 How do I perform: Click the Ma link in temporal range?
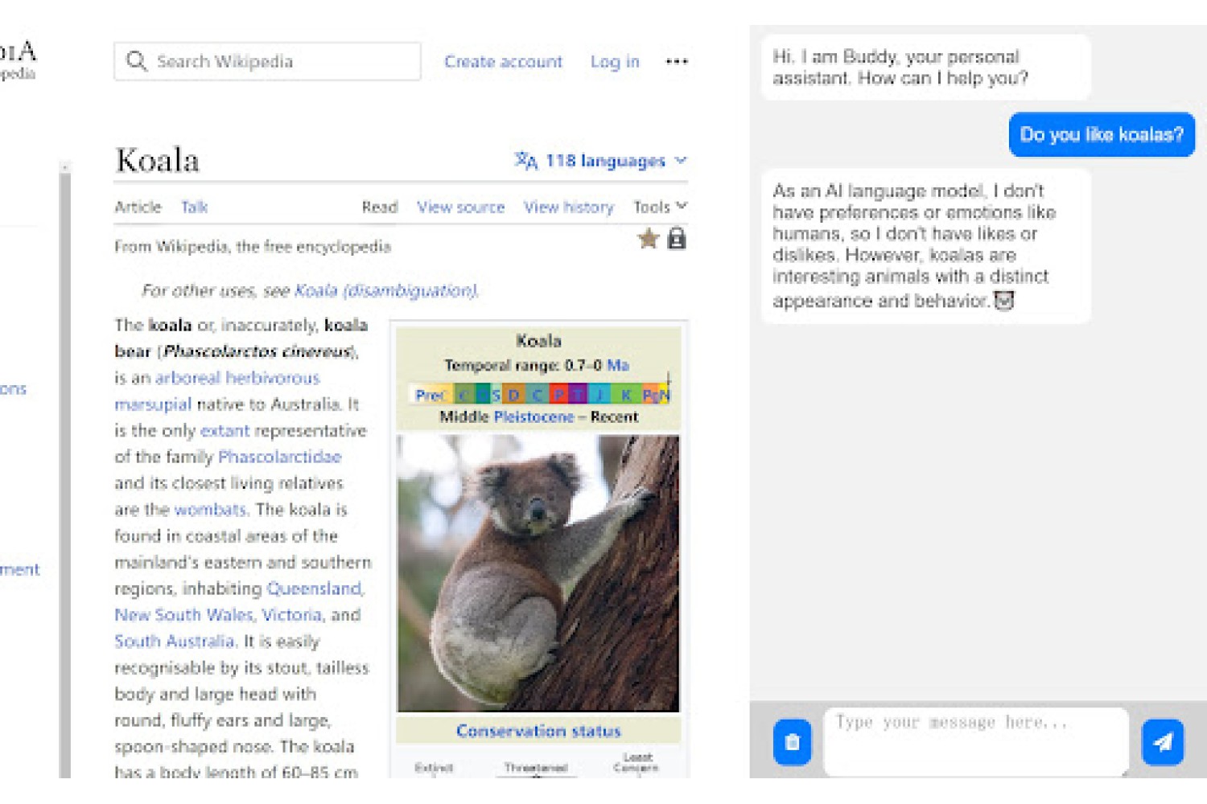pyautogui.click(x=618, y=365)
